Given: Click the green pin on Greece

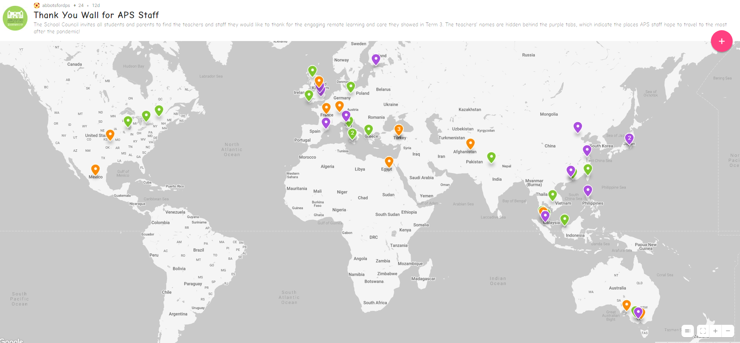Looking at the screenshot, I should (x=368, y=129).
